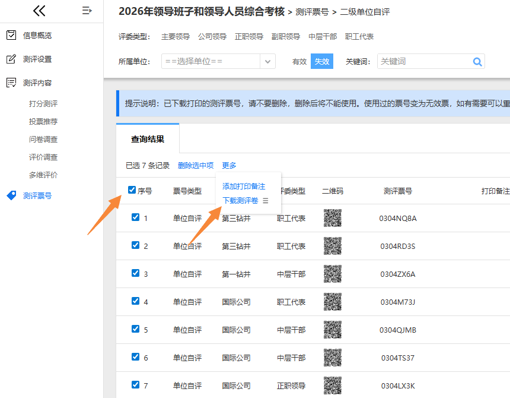Open 问卷调查 submenu item
Screen dimensions: 510x398
[43, 140]
